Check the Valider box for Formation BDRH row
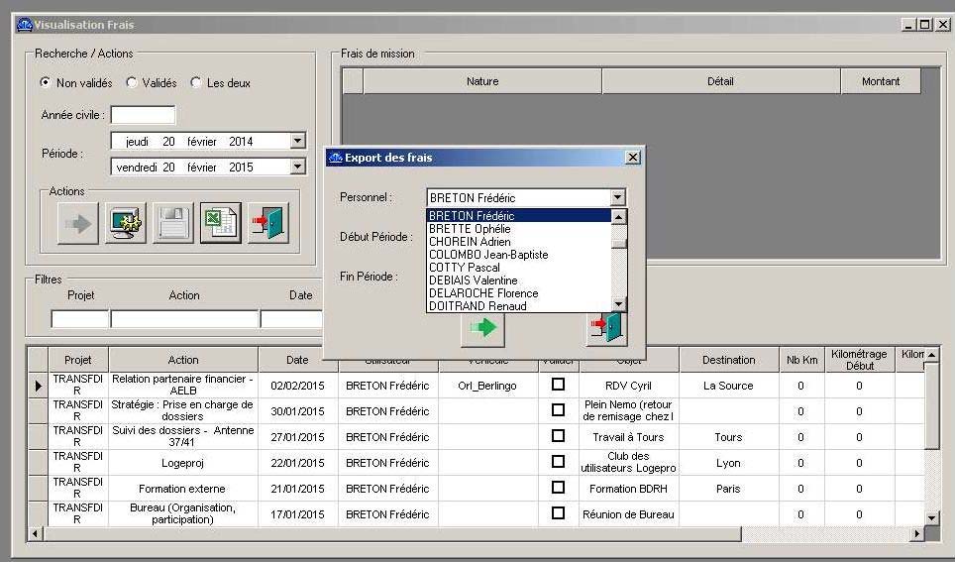 tap(558, 488)
